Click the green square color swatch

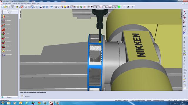pyautogui.click(x=119, y=7)
